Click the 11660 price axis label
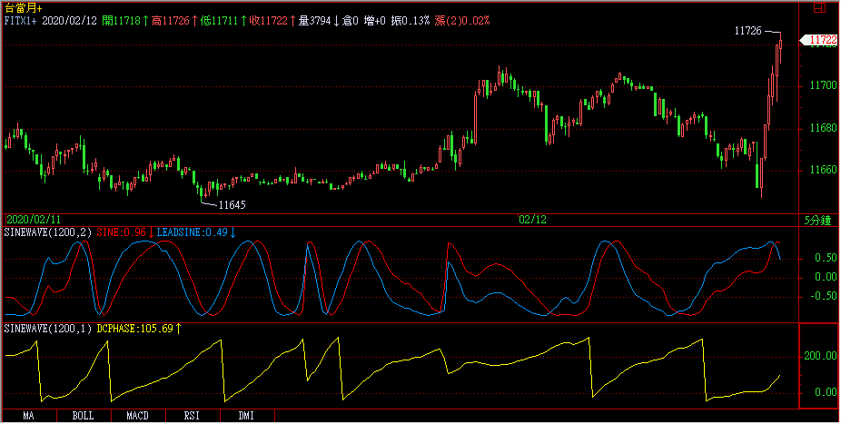This screenshot has width=841, height=424. click(823, 170)
